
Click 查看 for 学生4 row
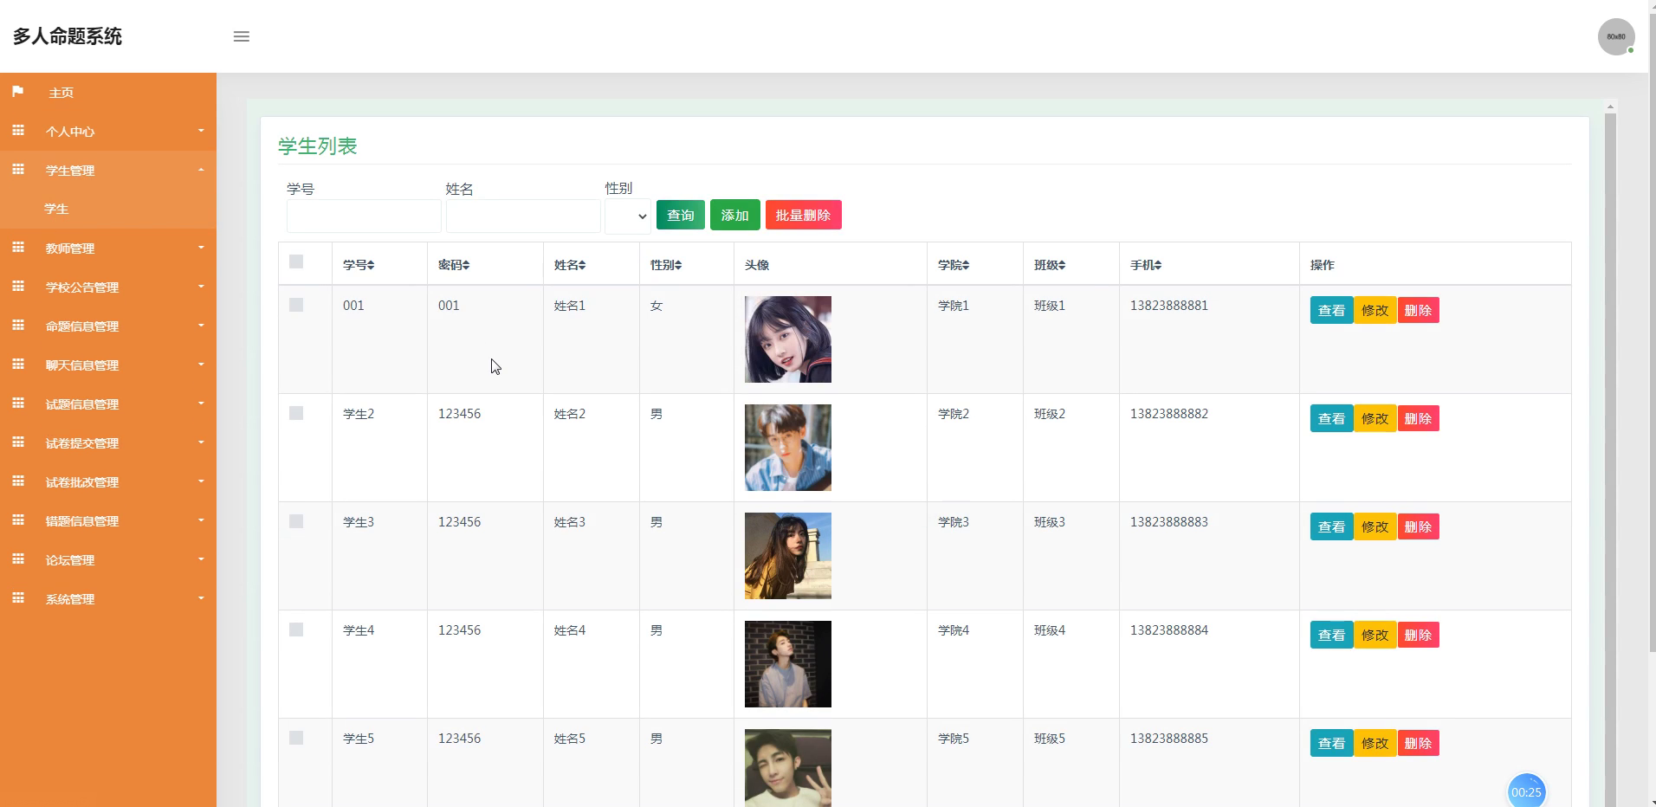(x=1331, y=635)
